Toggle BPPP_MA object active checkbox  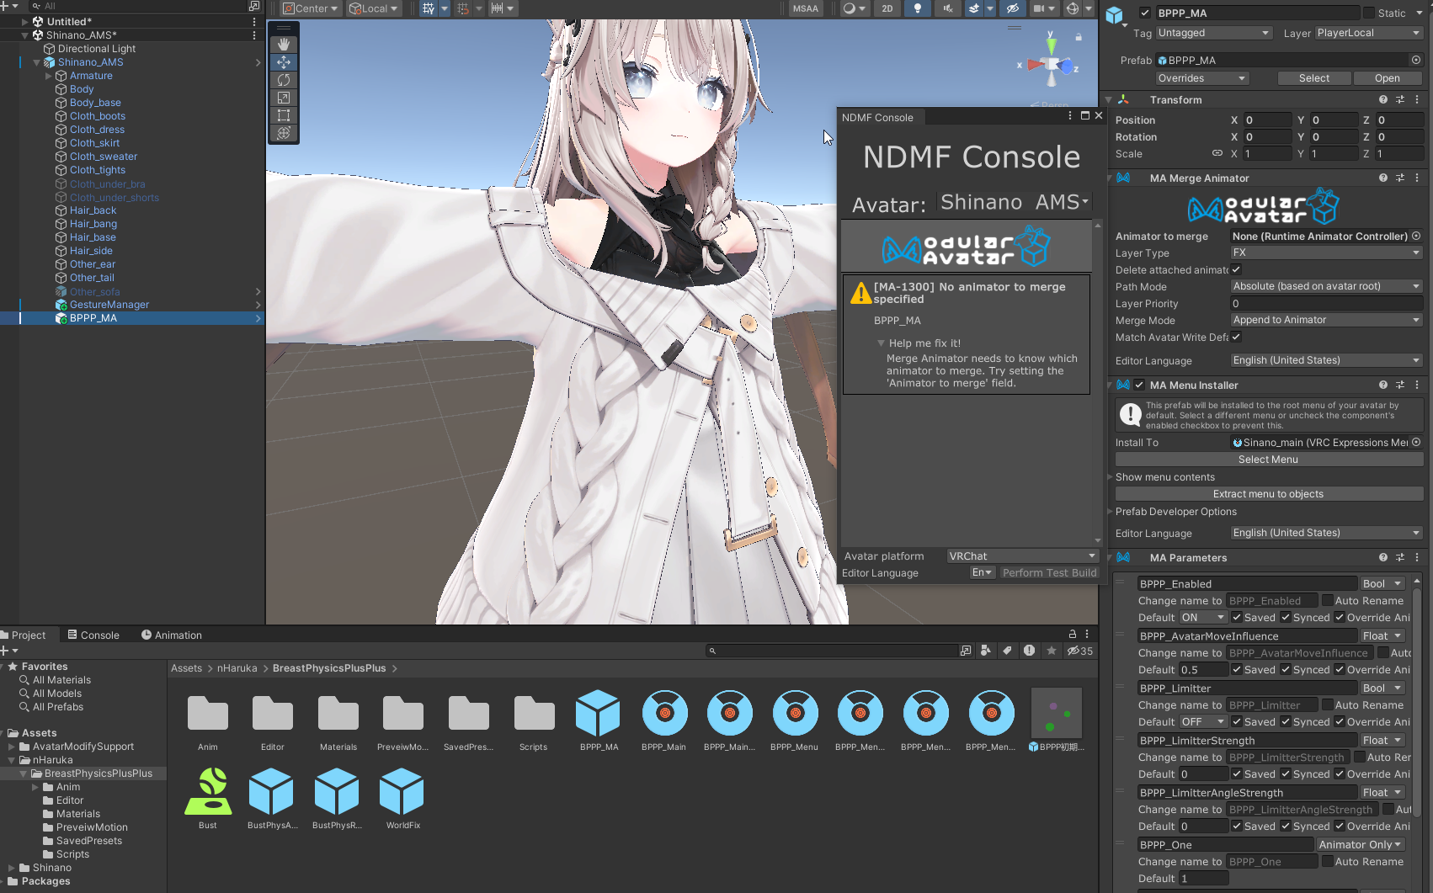coord(1144,13)
